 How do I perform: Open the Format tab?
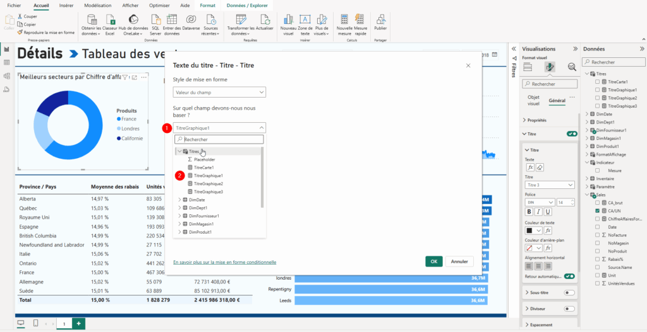[207, 6]
